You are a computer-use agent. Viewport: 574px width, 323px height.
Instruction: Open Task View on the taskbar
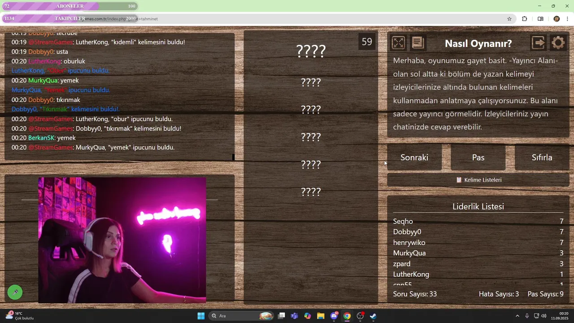point(281,316)
